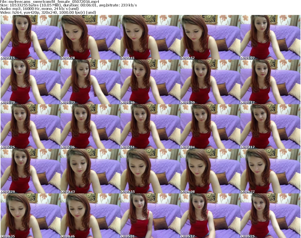This screenshot has width=301, height=238.
Task: Choose the thumbnail labeled 00:03:29
Action: tap(31, 171)
